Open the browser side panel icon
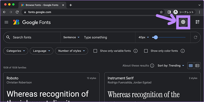The image size is (204, 102). (169, 12)
